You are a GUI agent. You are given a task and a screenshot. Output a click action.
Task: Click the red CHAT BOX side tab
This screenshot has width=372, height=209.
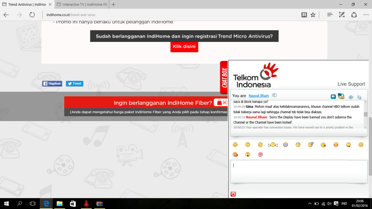[x=224, y=78]
